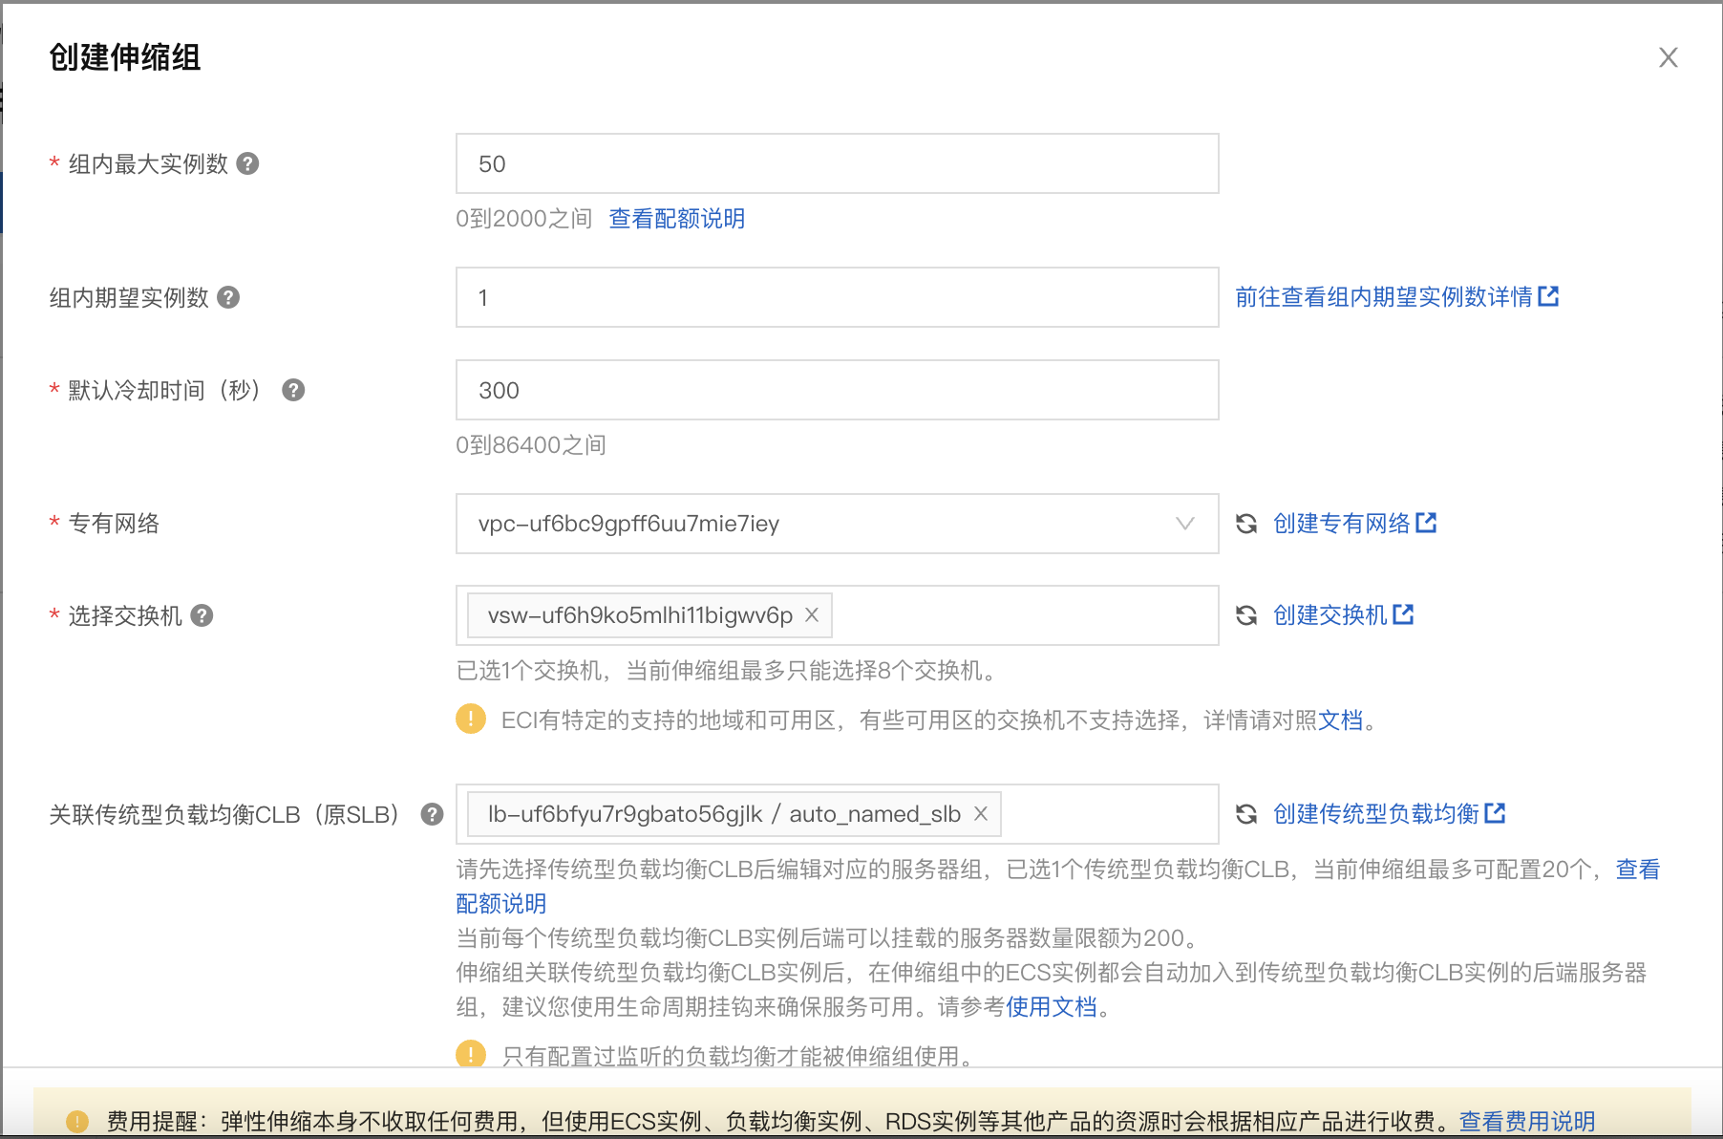Open 文档 link in ECI notice
Image resolution: width=1723 pixels, height=1139 pixels.
(1341, 720)
